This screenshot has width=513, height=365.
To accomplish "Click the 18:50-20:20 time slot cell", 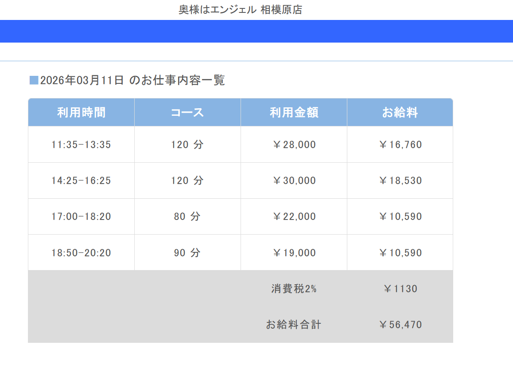I will pyautogui.click(x=81, y=253).
